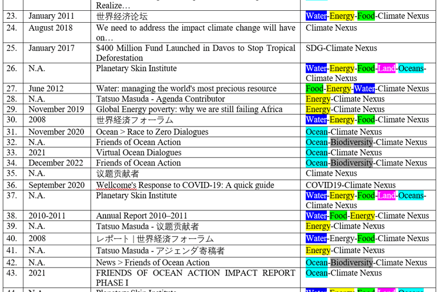The width and height of the screenshot is (438, 292).
Task: Click 'Ocean > Race to Zero Dialogues'
Action: [152, 132]
